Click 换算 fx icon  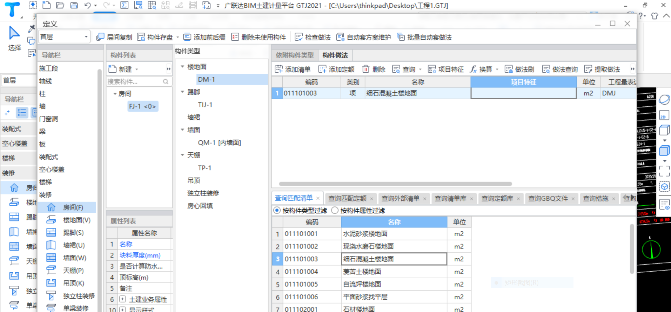473,69
